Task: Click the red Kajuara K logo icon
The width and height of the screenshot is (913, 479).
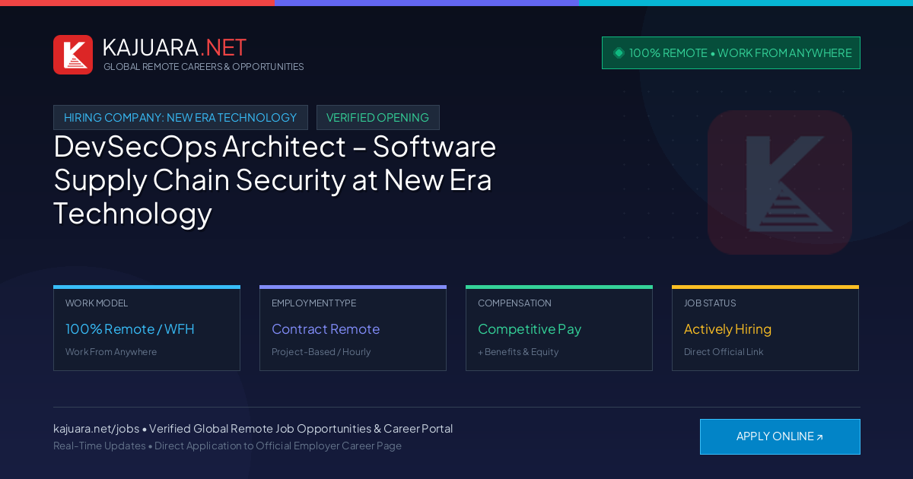Action: (73, 55)
